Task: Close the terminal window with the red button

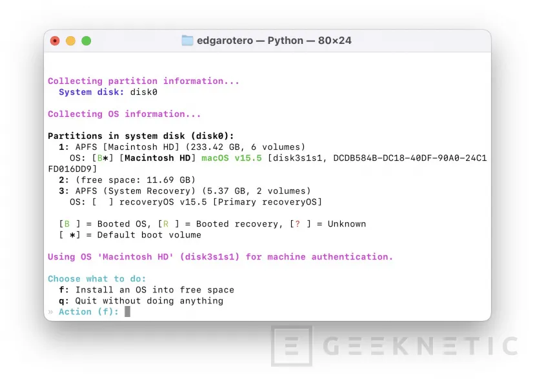Action: point(55,41)
